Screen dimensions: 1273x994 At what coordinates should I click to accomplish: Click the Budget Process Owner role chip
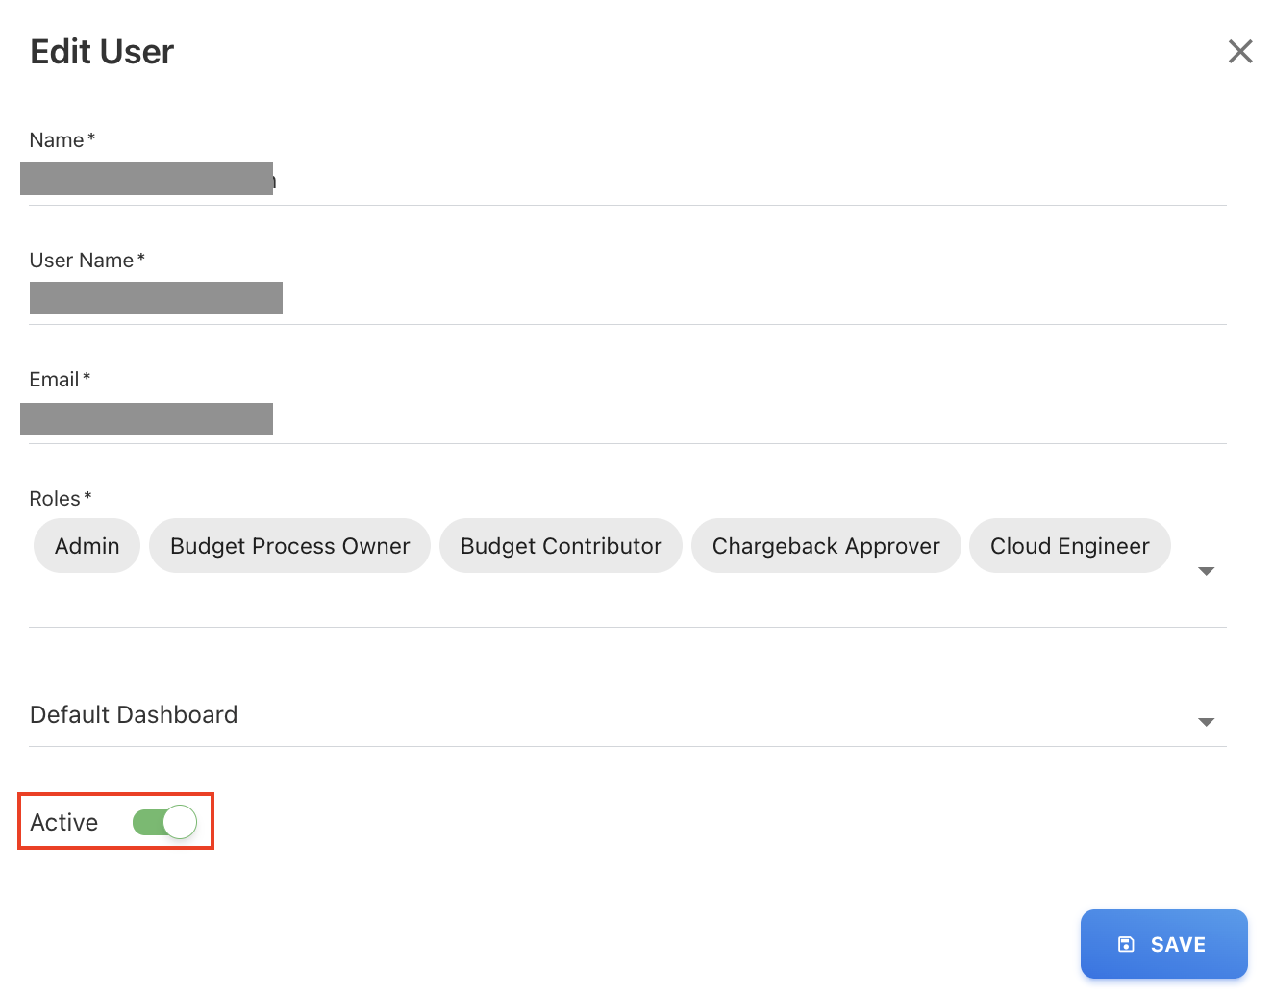(289, 546)
